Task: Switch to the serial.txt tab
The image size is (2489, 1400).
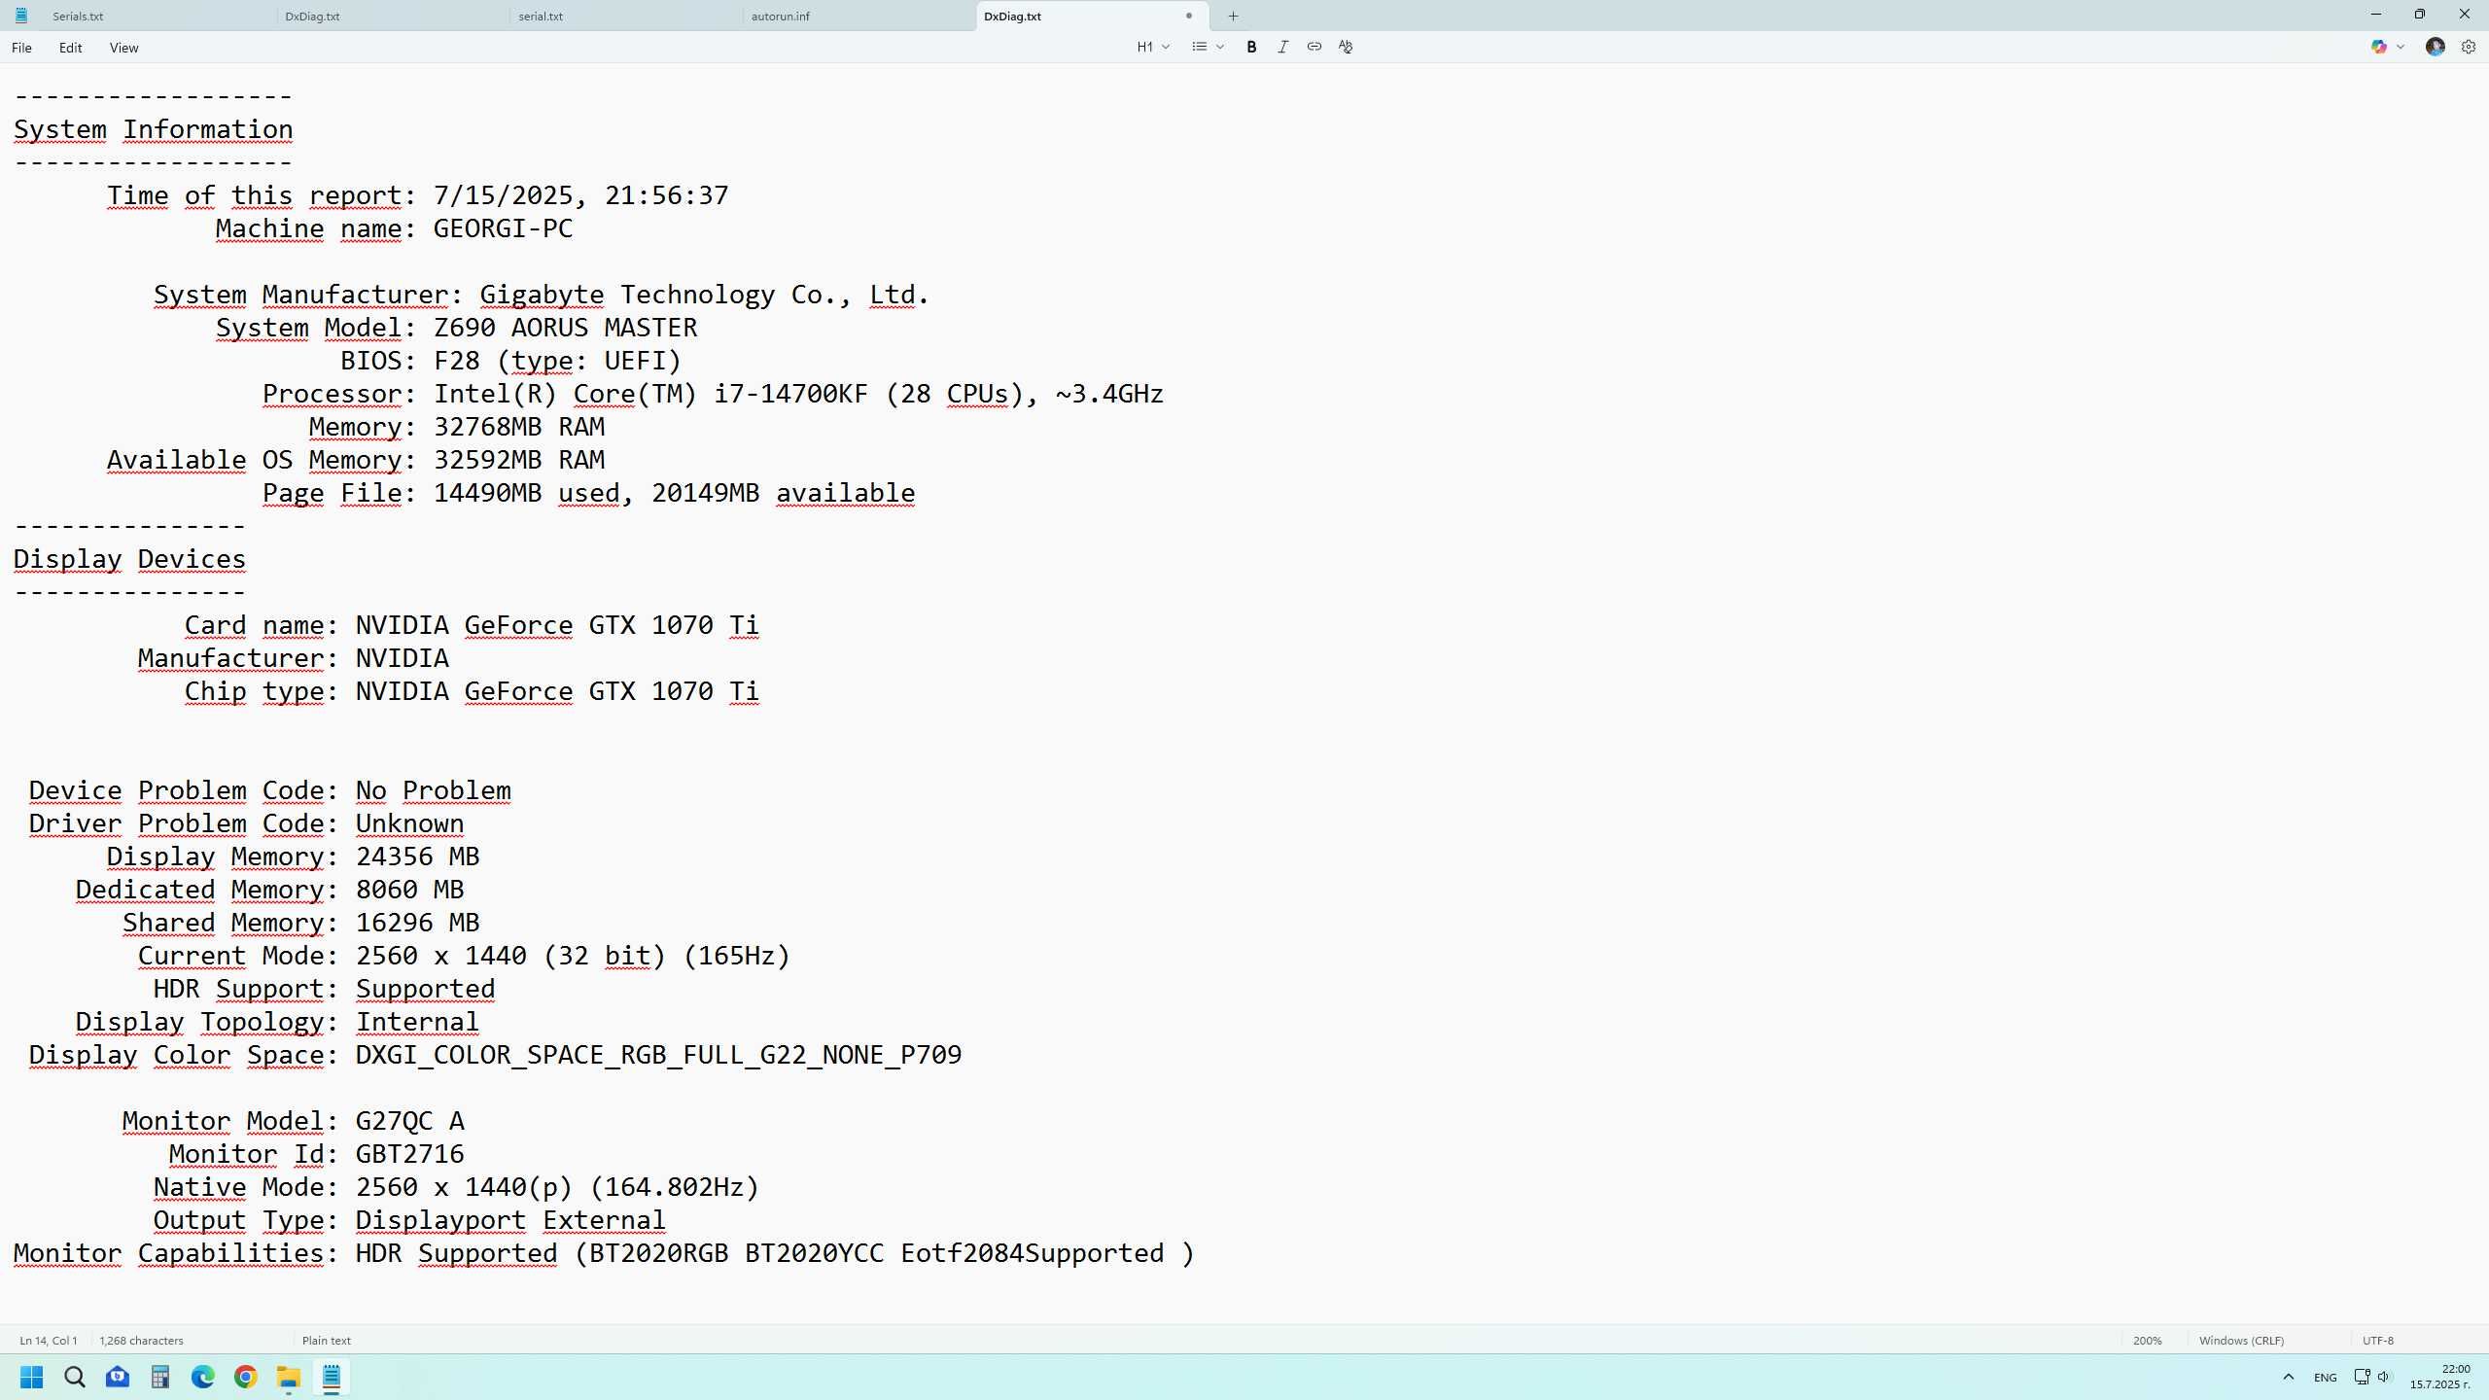Action: tap(541, 17)
